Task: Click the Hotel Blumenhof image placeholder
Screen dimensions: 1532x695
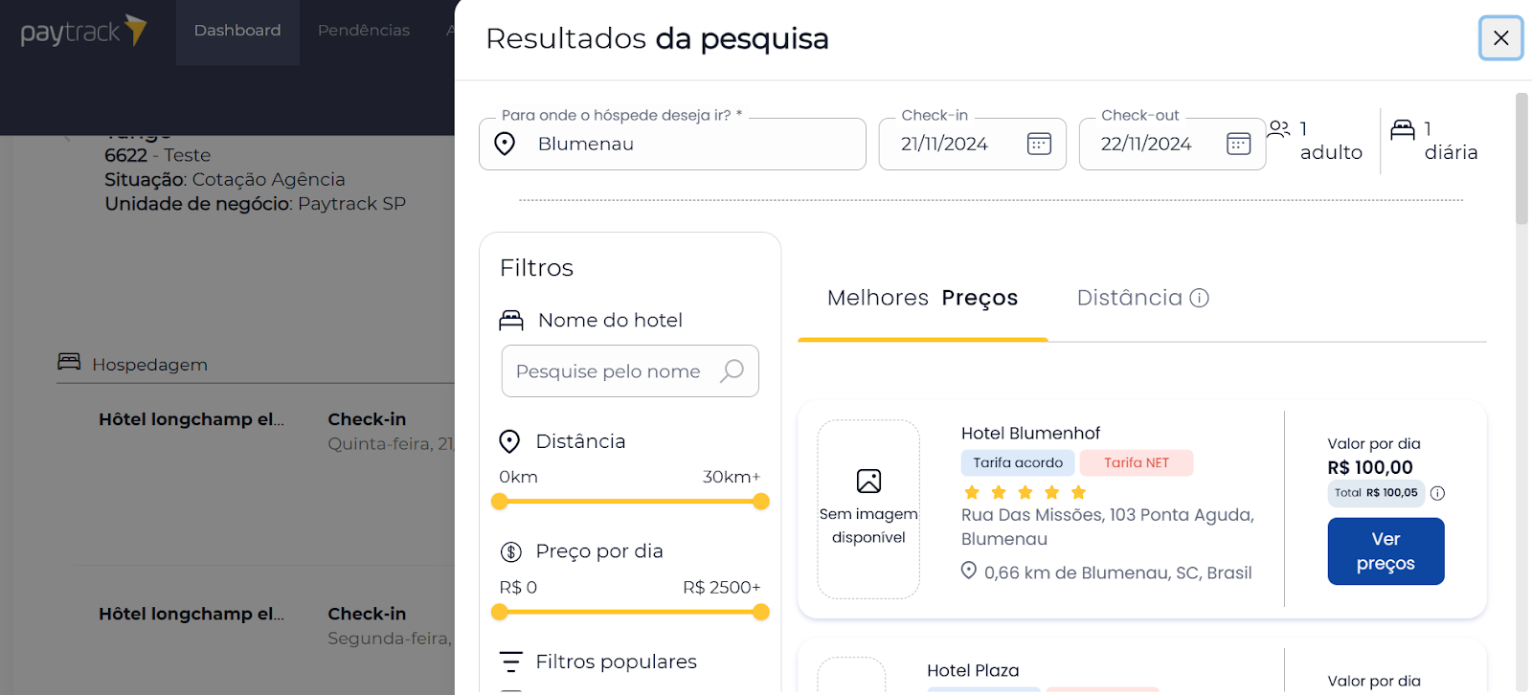Action: 868,509
